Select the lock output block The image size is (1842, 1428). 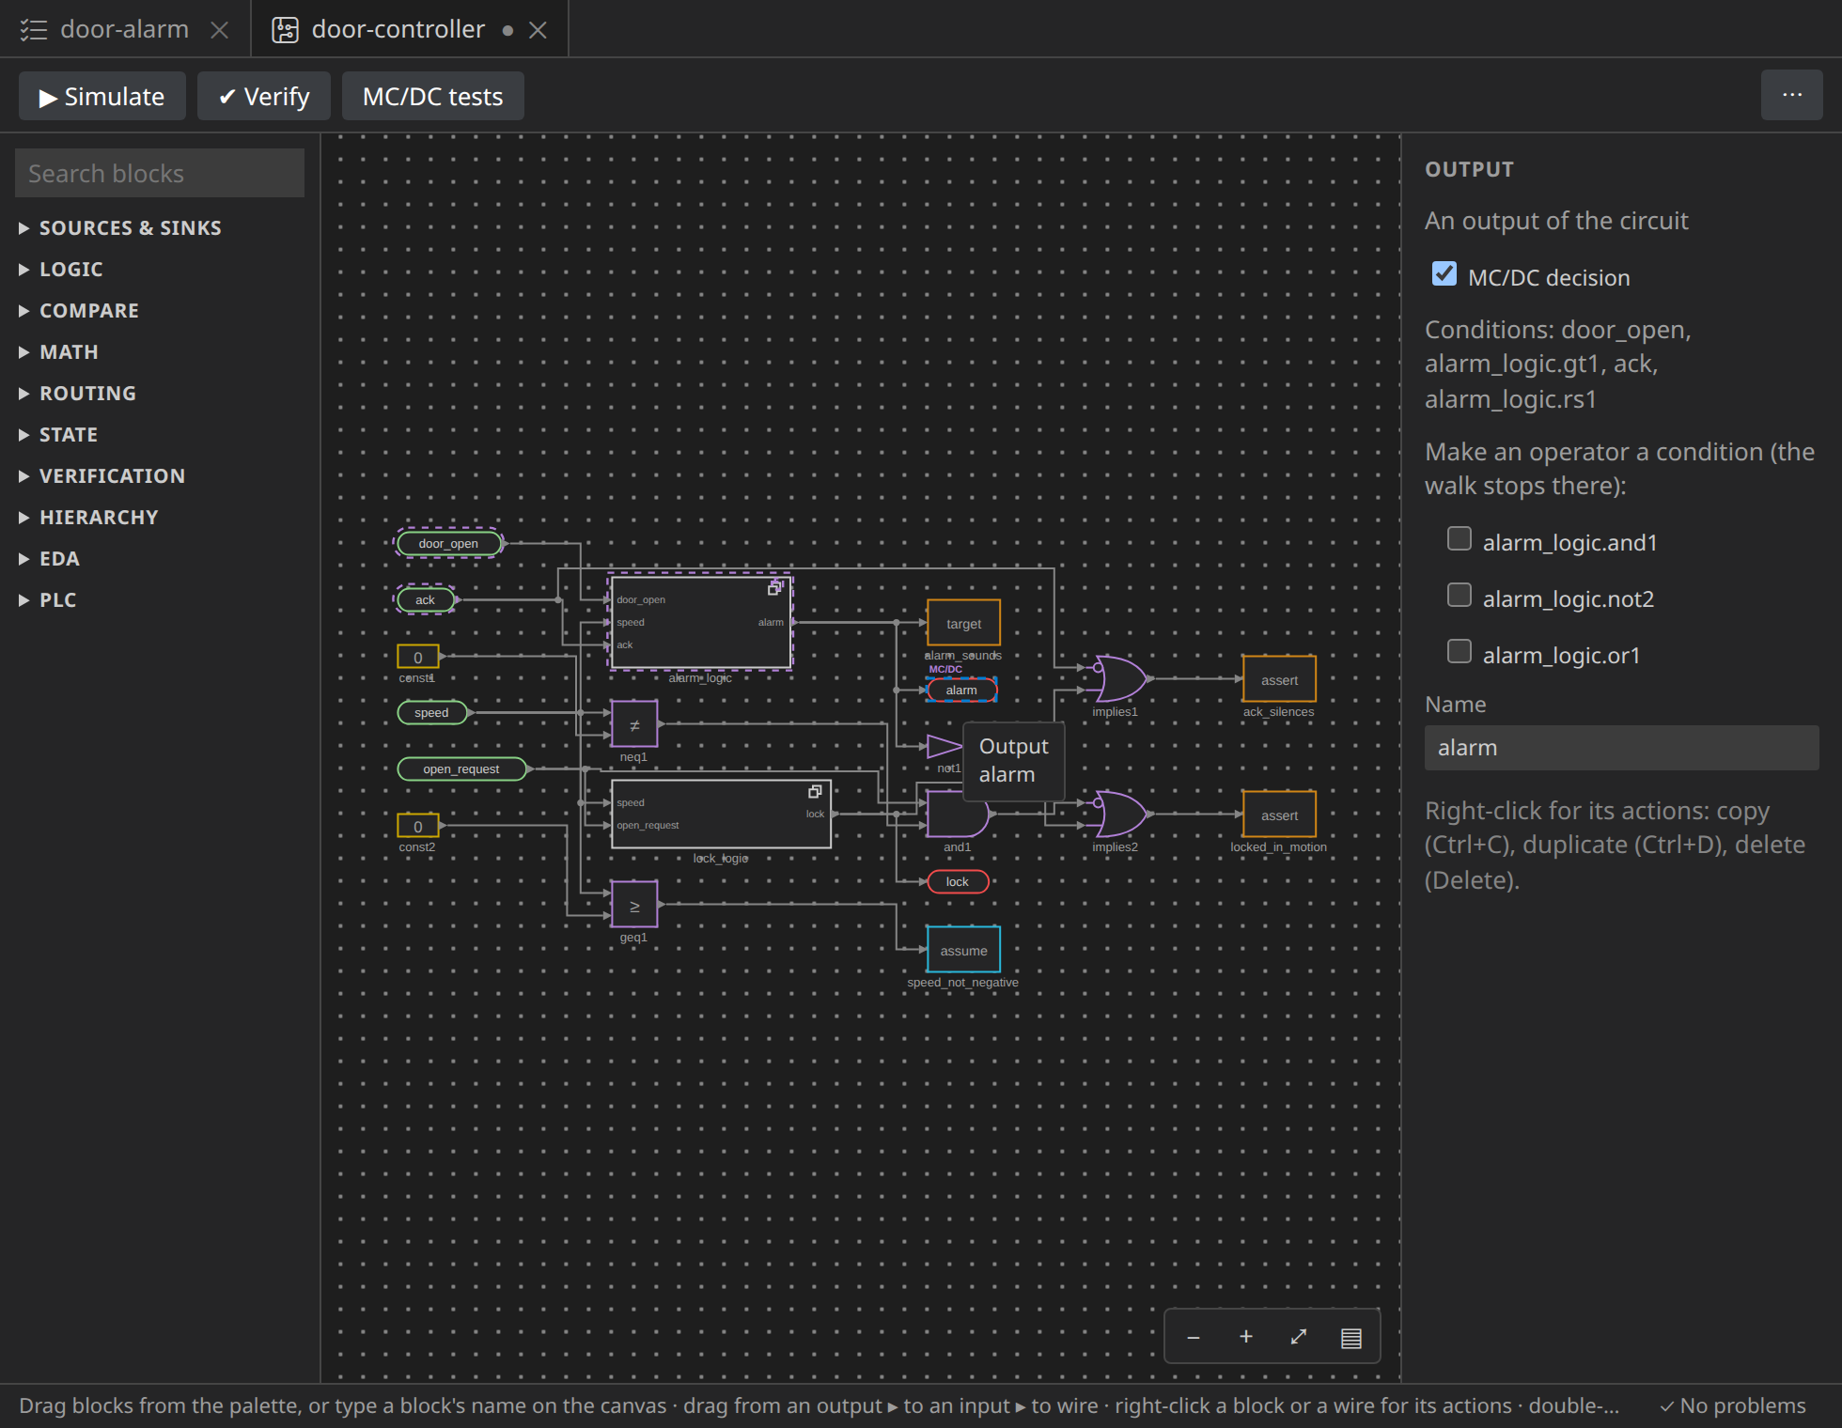pos(958,881)
